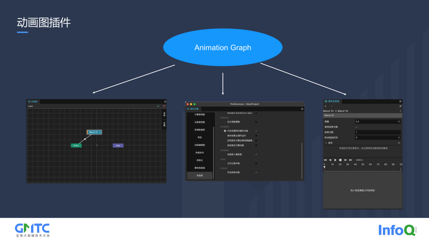Toggle the 动画嵌入播放器 checkbox
The height and width of the screenshot is (241, 429).
(256, 154)
